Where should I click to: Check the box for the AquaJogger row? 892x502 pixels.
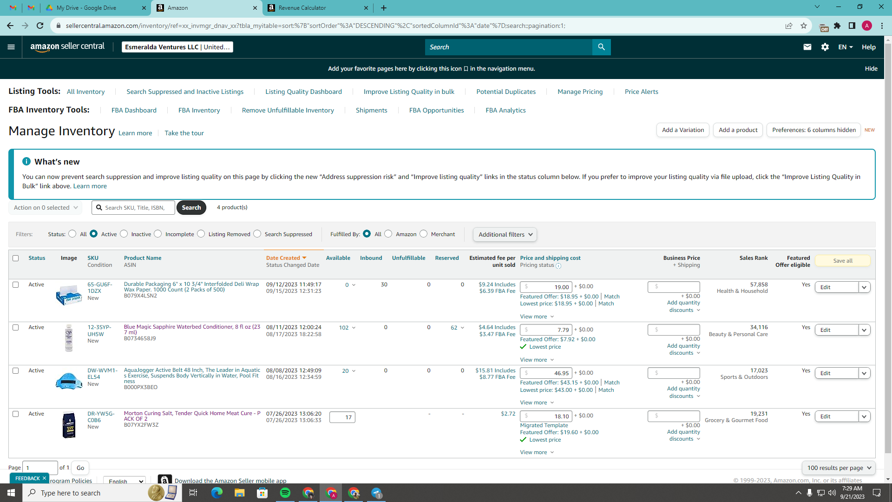[16, 371]
